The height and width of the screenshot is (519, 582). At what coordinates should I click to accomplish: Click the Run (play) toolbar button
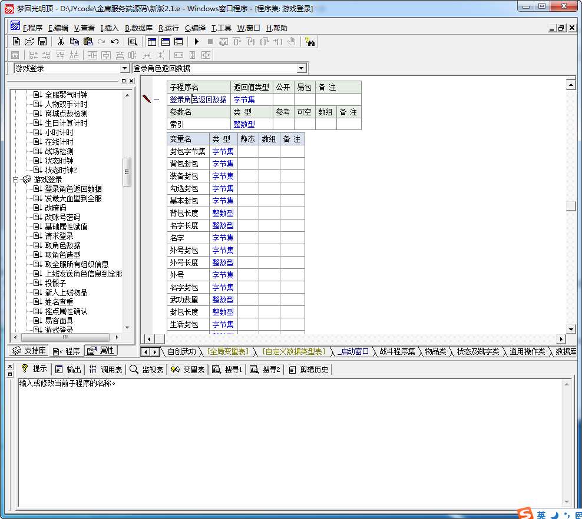click(x=197, y=42)
